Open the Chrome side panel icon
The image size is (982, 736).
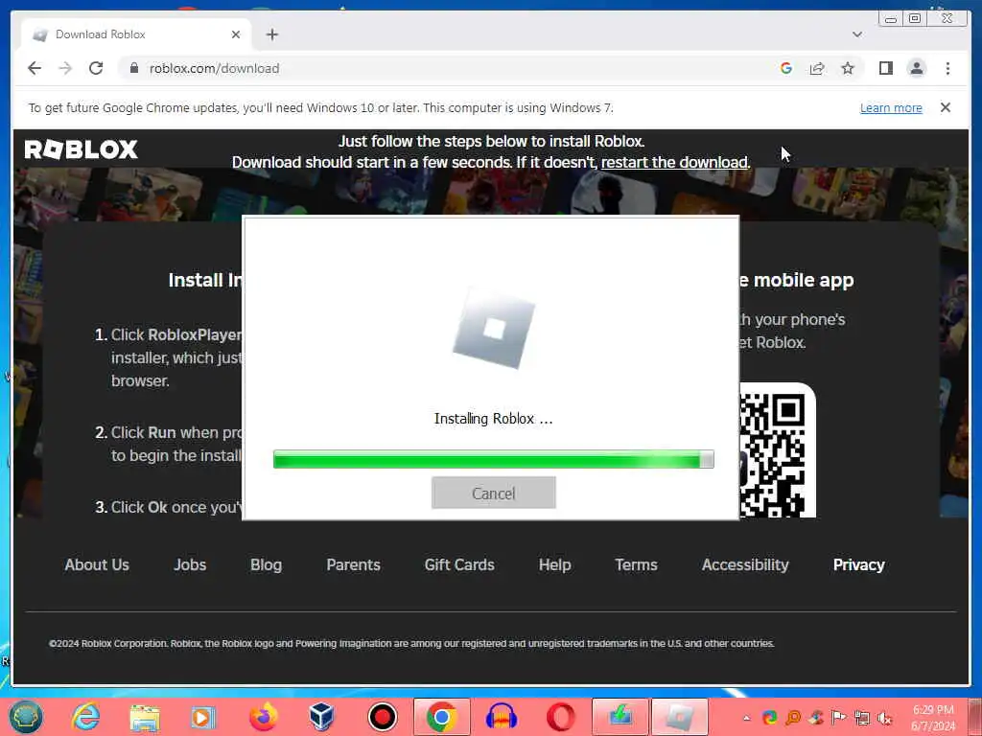(885, 68)
